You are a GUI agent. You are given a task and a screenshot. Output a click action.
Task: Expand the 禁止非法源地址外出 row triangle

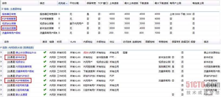1,53
